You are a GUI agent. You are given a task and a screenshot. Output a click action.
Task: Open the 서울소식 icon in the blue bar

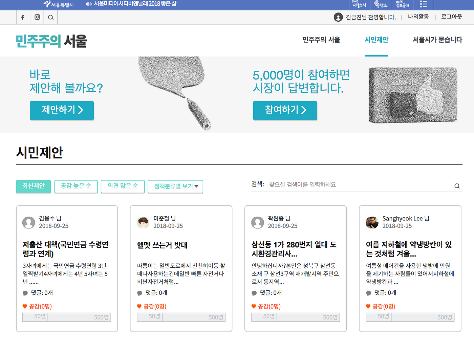click(x=359, y=4)
